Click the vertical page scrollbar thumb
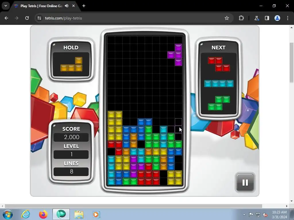Viewport: 294px width, 220px height. click(292, 62)
